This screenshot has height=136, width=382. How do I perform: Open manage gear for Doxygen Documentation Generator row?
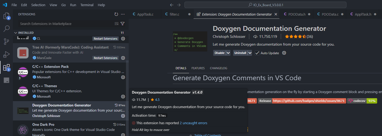123,116
